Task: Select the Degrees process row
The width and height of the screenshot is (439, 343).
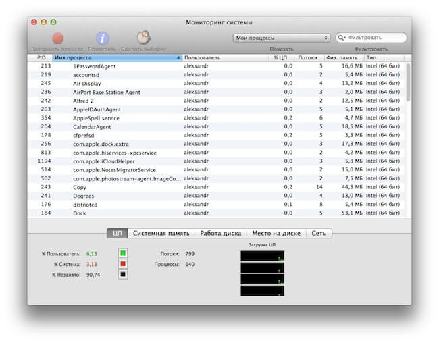Action: pyautogui.click(x=216, y=196)
